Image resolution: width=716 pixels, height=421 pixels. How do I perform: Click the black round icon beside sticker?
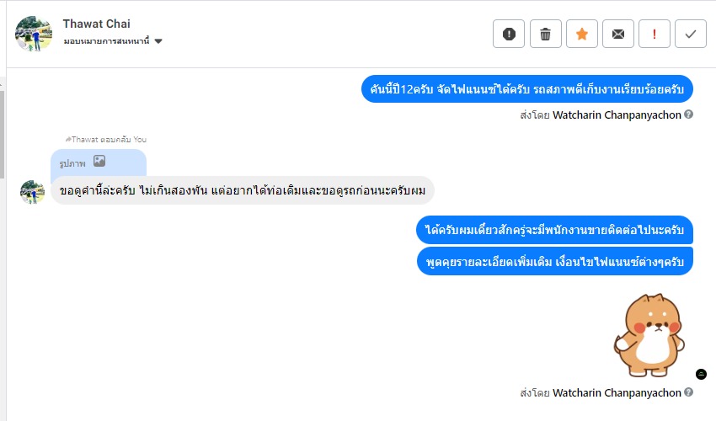tap(702, 374)
